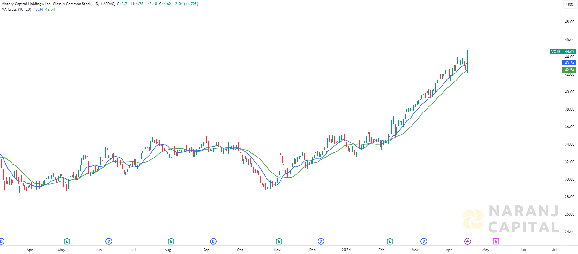Click the Jul label at far right of time axis
Viewport: 578px width, 254px height.
pos(555,250)
